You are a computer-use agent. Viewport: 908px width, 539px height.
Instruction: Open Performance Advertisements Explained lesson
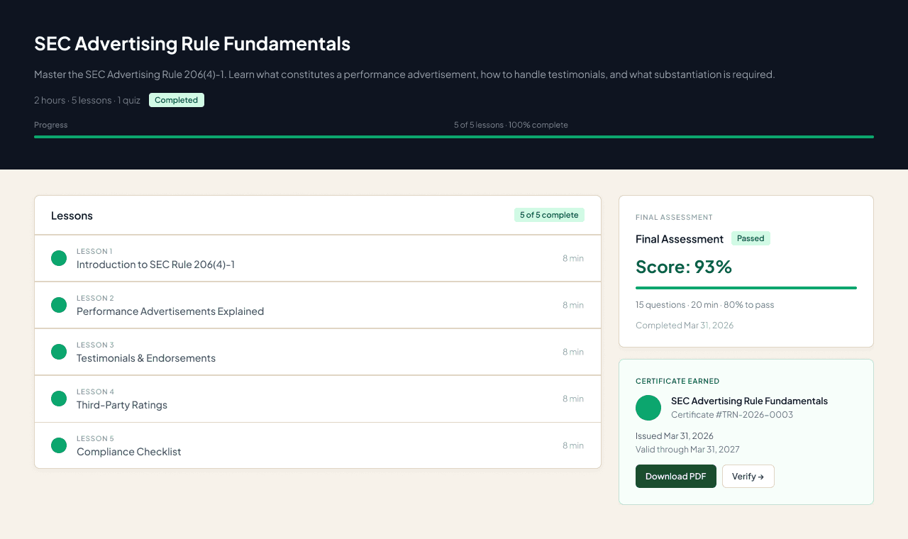[x=170, y=311]
